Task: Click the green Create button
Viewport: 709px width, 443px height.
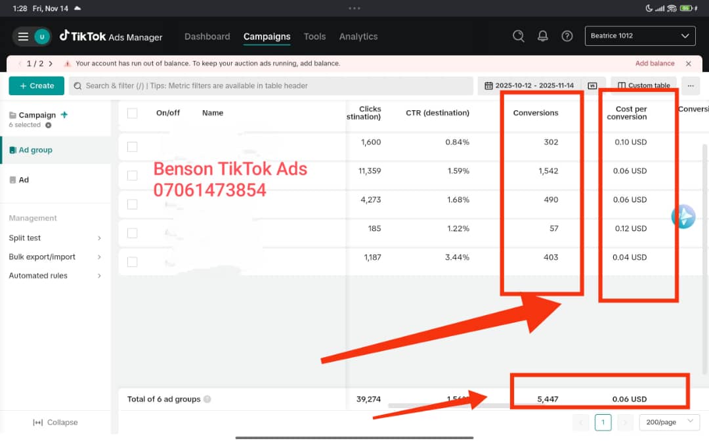Action: coord(36,86)
